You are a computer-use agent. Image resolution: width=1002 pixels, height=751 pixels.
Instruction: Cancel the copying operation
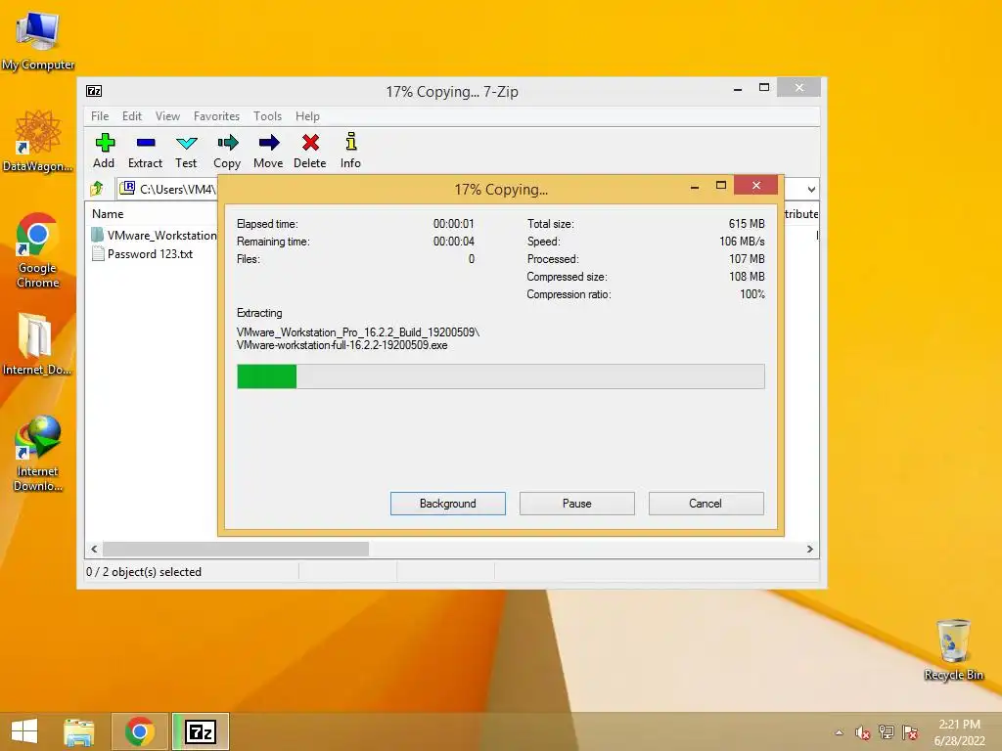click(706, 504)
